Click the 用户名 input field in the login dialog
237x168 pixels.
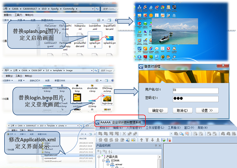click(195, 91)
